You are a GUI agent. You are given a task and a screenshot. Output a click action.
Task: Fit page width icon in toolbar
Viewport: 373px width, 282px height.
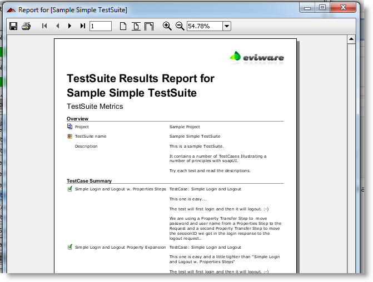pos(149,26)
